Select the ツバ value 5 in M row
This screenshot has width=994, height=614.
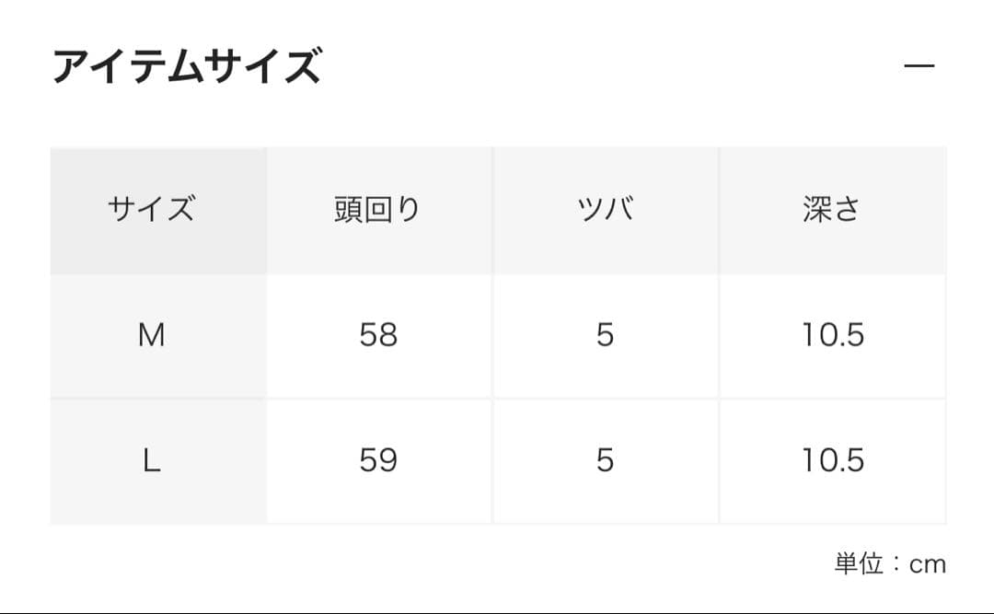click(605, 336)
